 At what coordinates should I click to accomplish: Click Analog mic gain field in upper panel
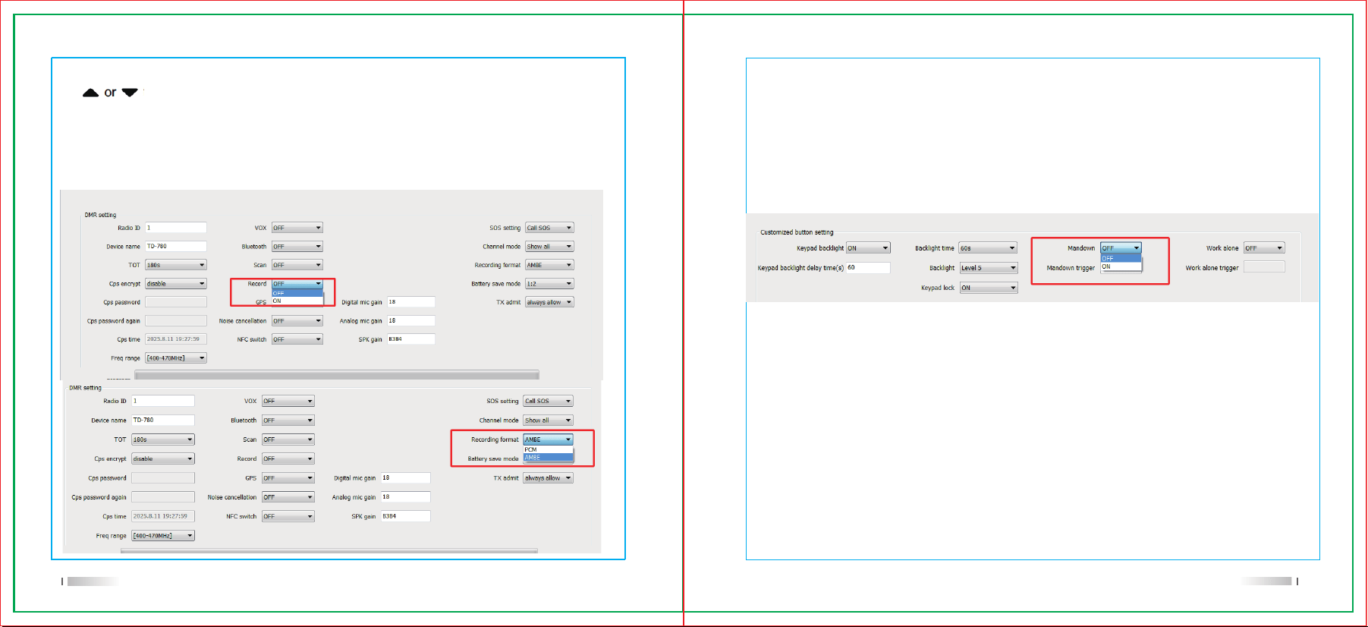pos(411,320)
